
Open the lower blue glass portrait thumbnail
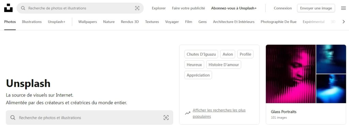click(x=331, y=89)
